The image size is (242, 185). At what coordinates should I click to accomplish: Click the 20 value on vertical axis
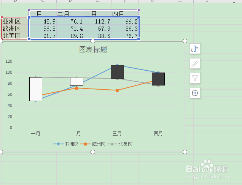pos(10,117)
